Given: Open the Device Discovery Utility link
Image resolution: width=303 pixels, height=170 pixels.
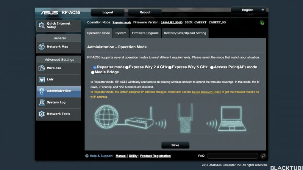Looking at the screenshot, I should [206, 92].
